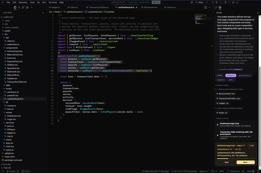Click master branch in status bar
The height and width of the screenshot is (173, 261).
[x=11, y=171]
